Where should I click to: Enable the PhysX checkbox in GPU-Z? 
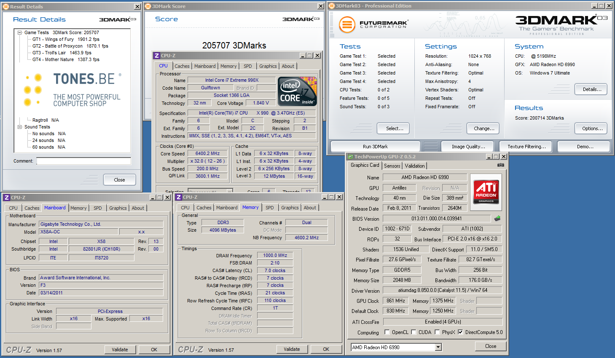click(x=437, y=332)
